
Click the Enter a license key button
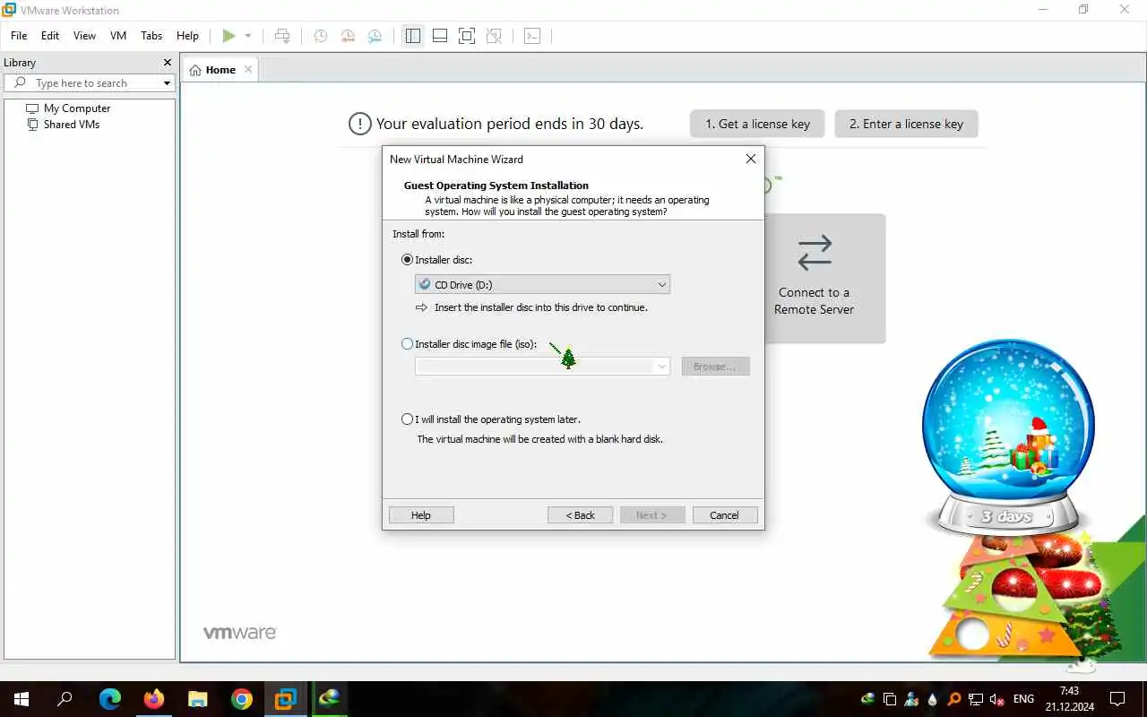point(906,124)
